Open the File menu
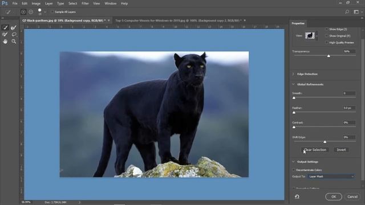The width and height of the screenshot is (365, 205). [15, 3]
